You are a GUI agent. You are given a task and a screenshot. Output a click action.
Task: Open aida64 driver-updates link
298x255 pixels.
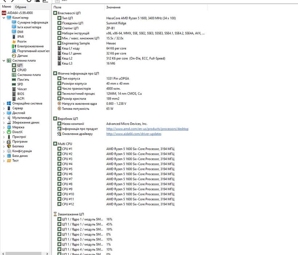[134, 134]
